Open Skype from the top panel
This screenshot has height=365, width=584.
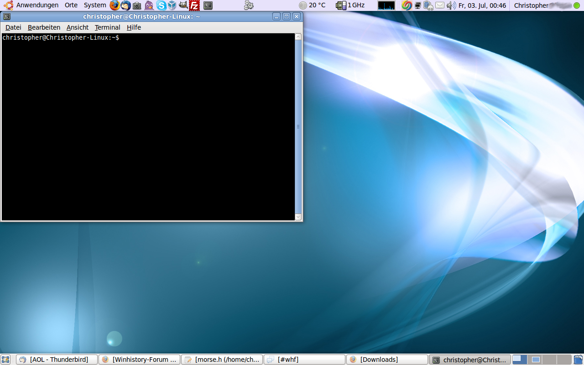pyautogui.click(x=161, y=5)
